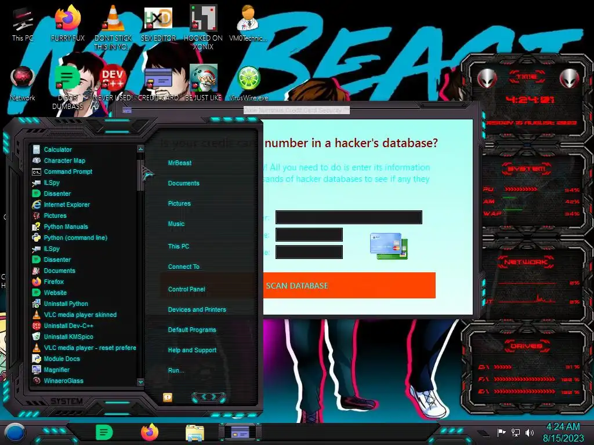Open the HxD SEX EDITOR desktop shortcut
594x445 pixels.
tap(158, 24)
